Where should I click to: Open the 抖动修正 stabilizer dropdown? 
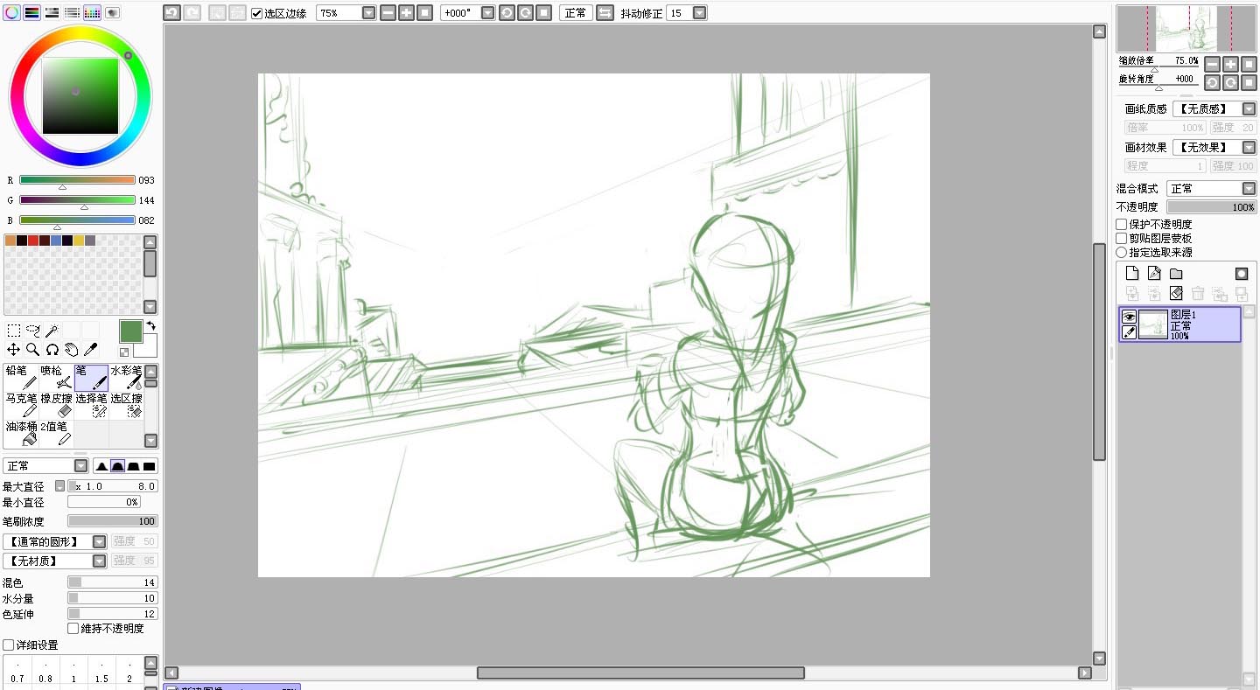tap(699, 13)
